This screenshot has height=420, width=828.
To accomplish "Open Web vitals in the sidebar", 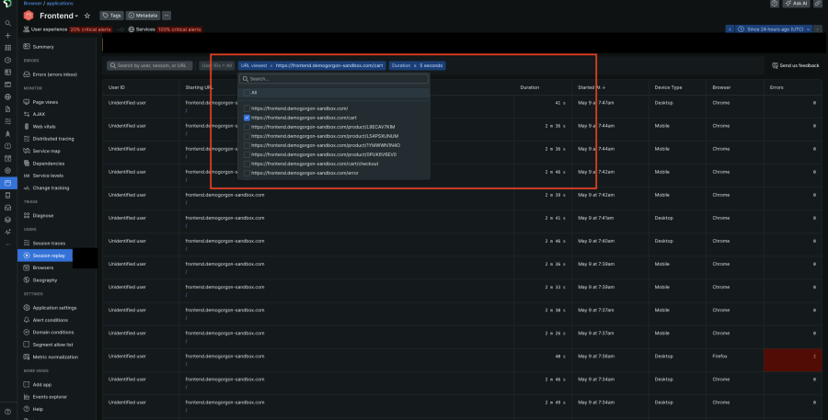I will [43, 126].
